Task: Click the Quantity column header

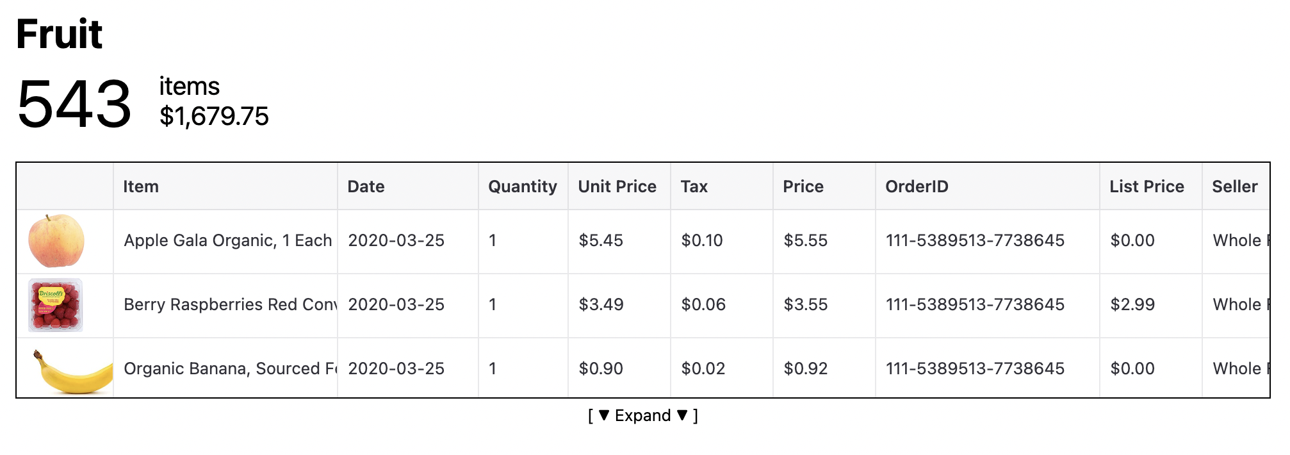Action: pos(523,186)
